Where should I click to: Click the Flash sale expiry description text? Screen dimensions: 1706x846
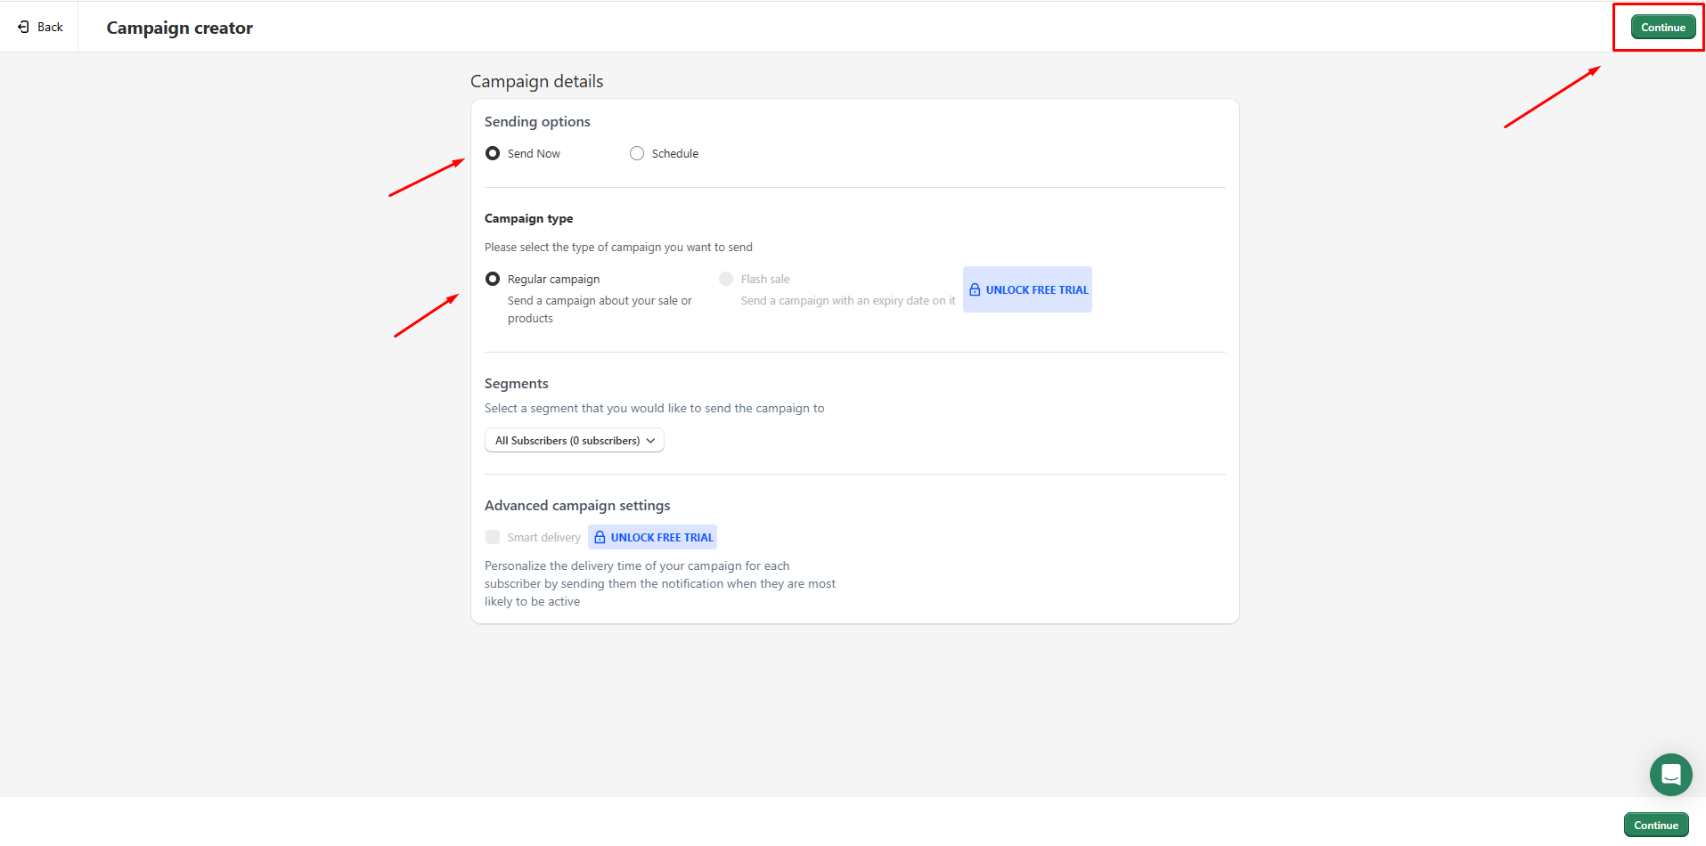847,301
